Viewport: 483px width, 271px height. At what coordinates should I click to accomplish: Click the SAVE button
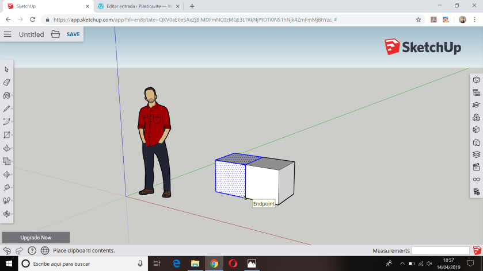point(73,34)
